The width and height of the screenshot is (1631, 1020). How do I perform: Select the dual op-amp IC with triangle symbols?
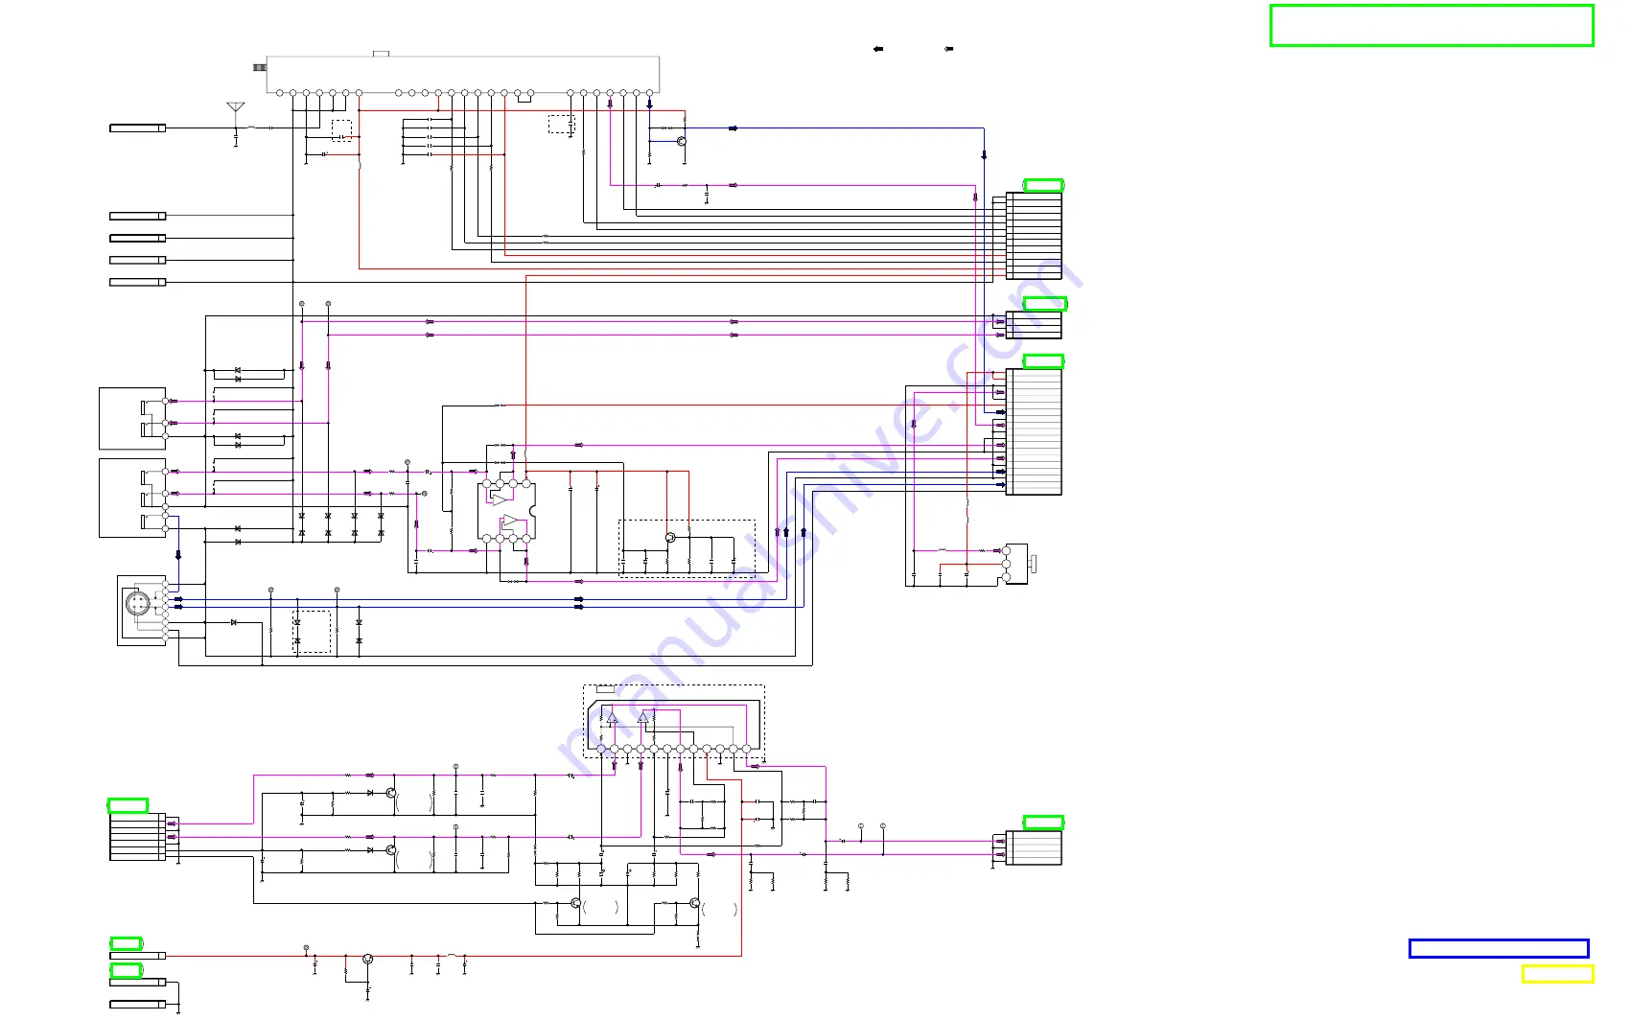[507, 511]
